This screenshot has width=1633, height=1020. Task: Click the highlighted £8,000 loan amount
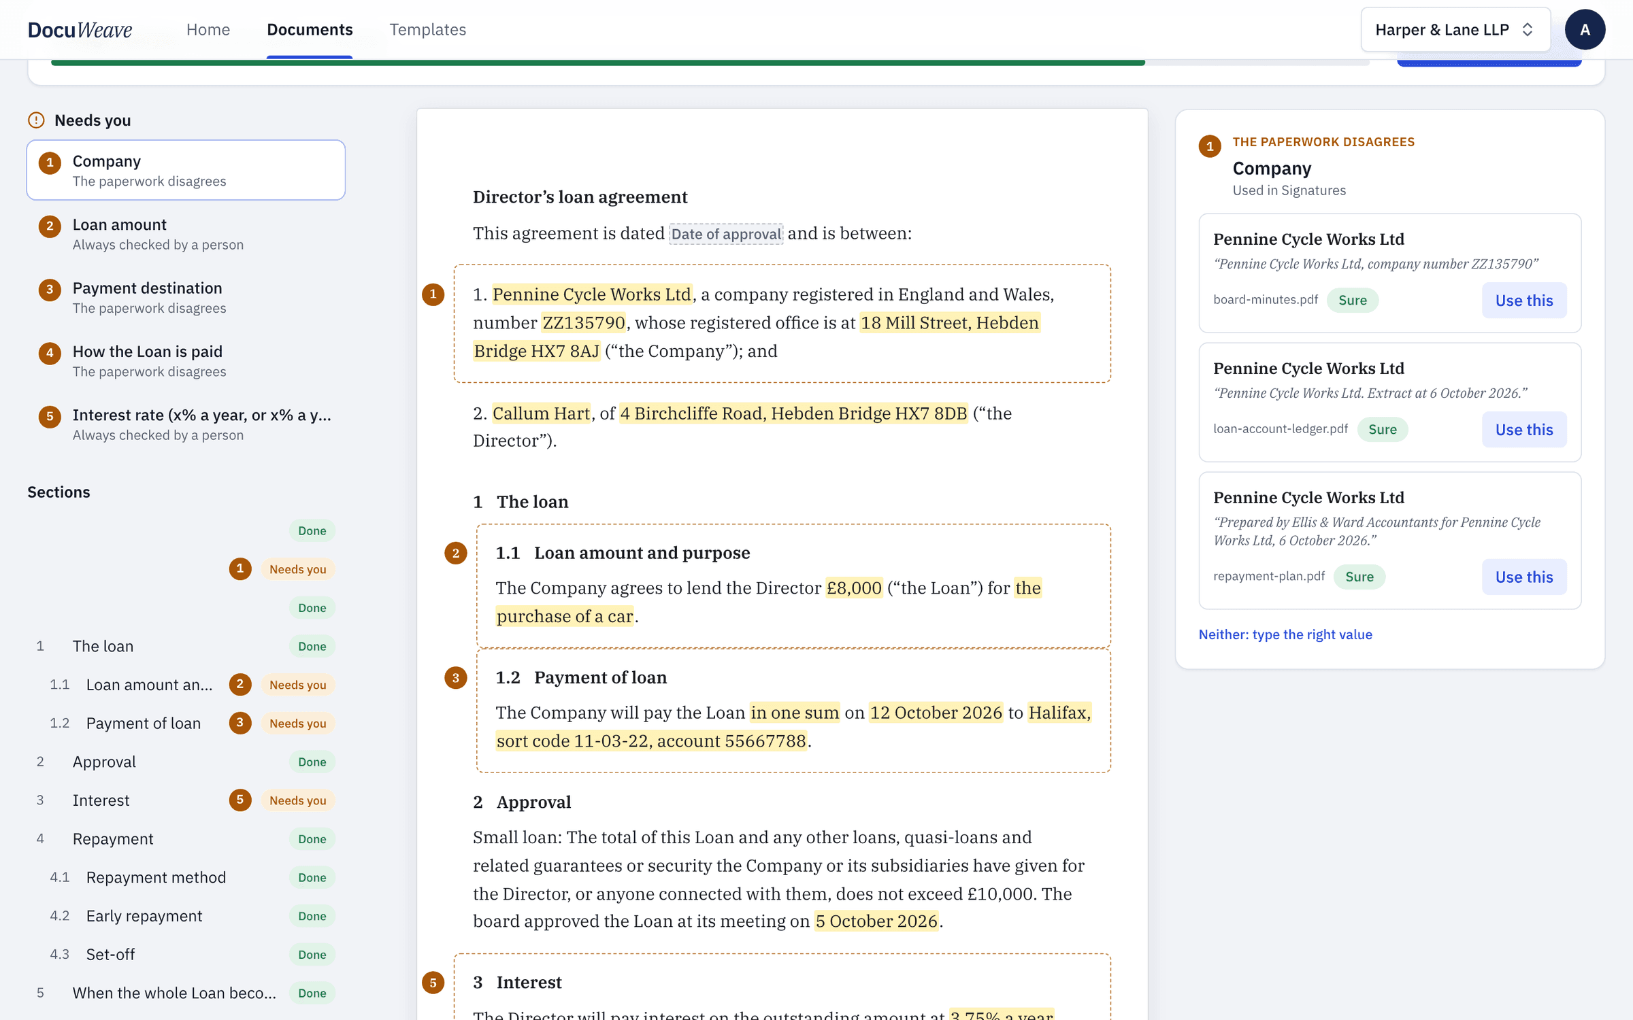tap(854, 588)
